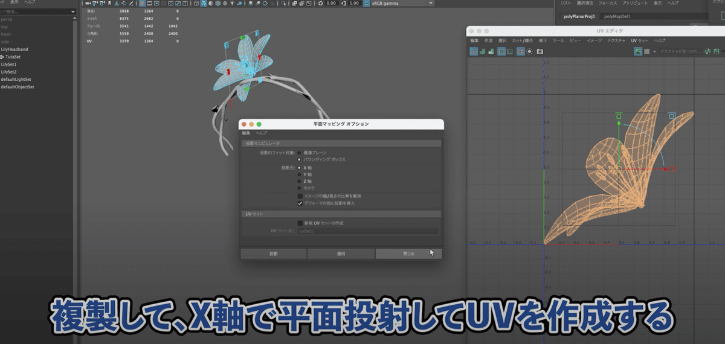Click the bookmark icon in viewport toolbar

(x=109, y=3)
